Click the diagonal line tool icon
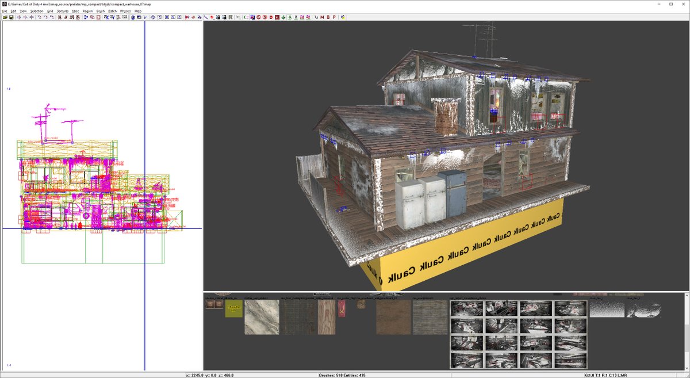690x378 pixels. pos(206,17)
